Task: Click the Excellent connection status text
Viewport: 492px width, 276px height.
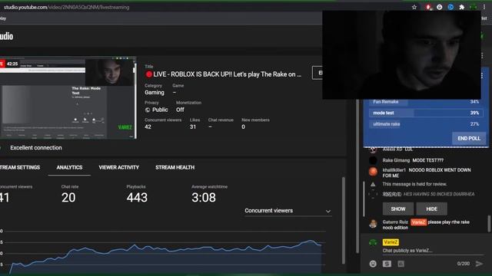Action: coord(36,148)
